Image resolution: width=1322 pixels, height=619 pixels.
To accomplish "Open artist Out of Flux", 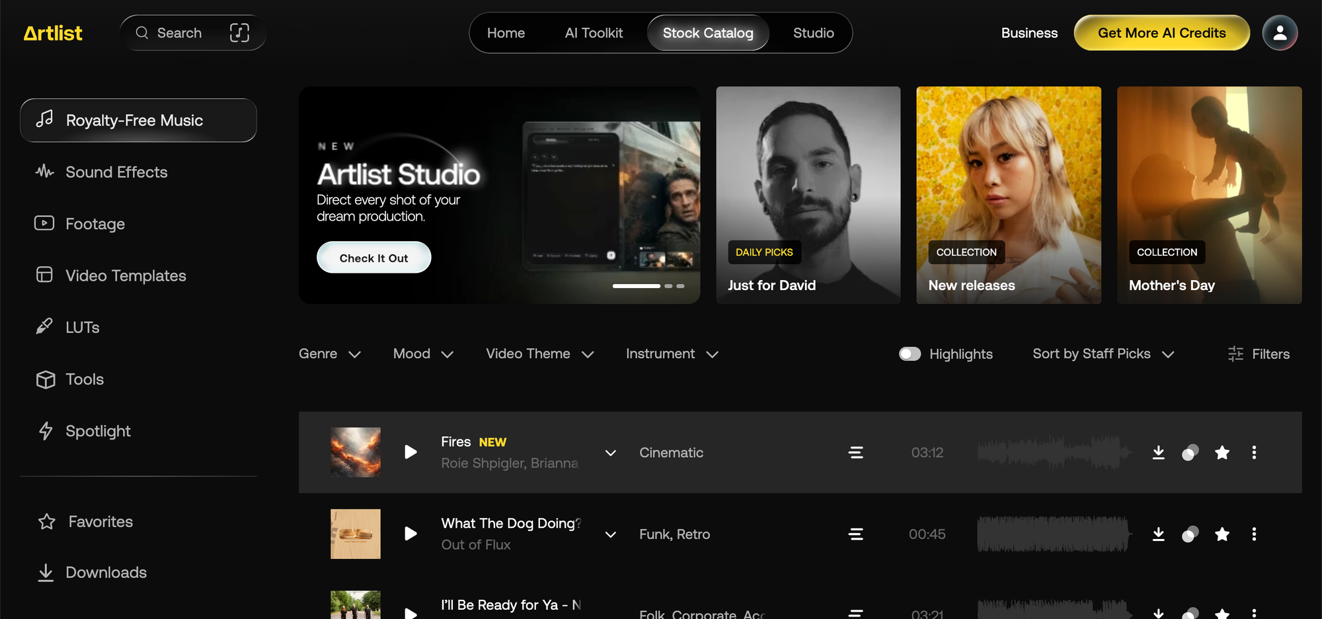I will coord(476,545).
